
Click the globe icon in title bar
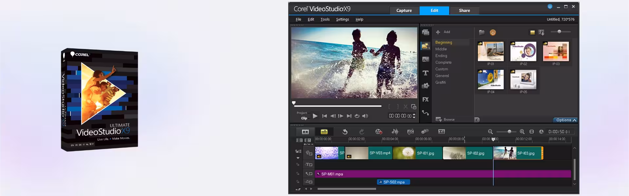pos(550,7)
